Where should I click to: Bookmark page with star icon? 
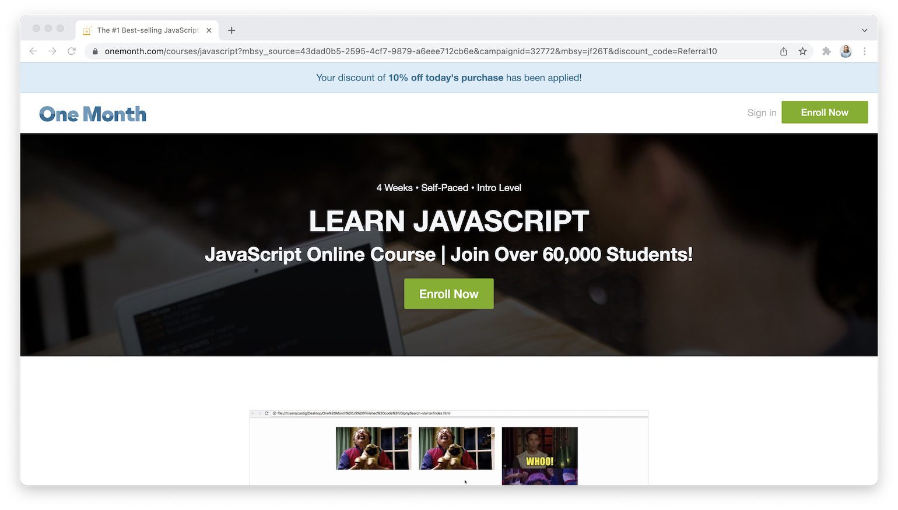coord(803,51)
